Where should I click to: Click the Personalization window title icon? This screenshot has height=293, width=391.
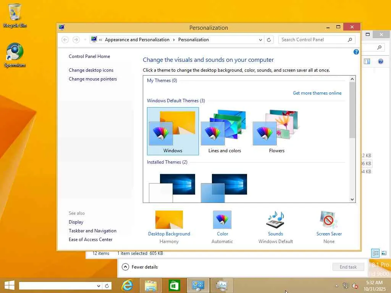pos(61,27)
